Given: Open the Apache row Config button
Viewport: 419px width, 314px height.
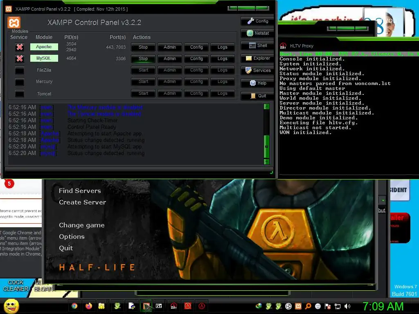Looking at the screenshot, I should click(196, 47).
